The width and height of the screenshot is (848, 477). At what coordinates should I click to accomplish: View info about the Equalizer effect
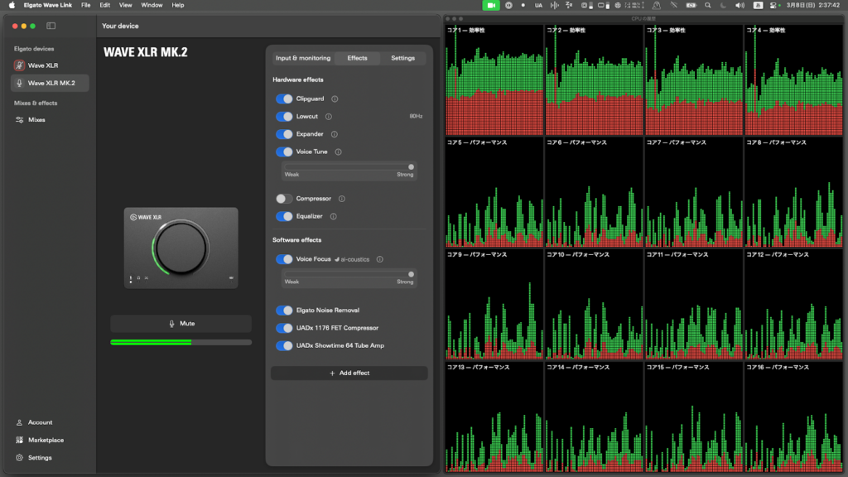click(333, 217)
